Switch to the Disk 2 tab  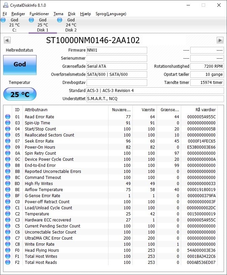click(71, 25)
